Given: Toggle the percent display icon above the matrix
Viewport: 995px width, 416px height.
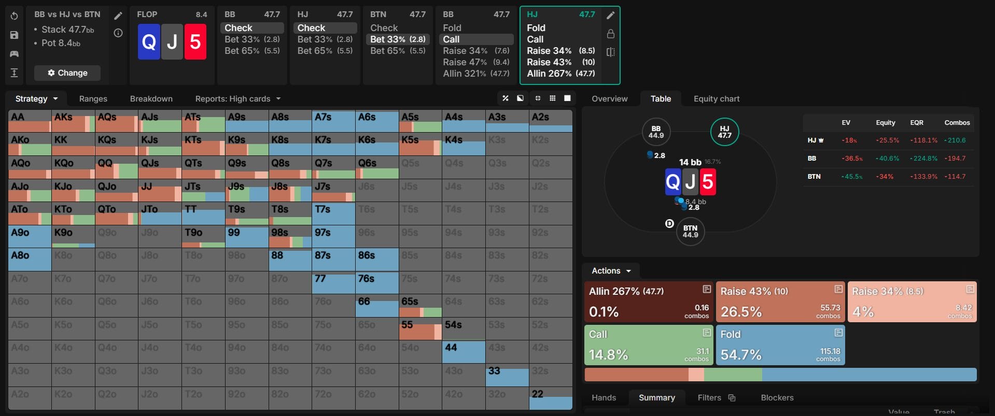Looking at the screenshot, I should (x=505, y=98).
